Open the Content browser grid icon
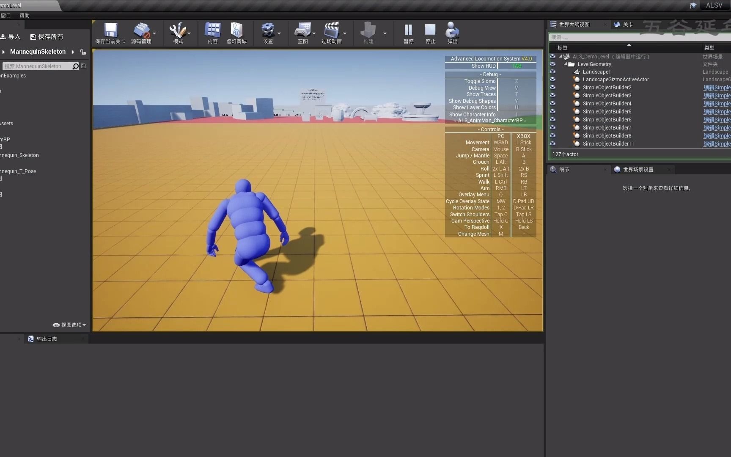Image resolution: width=731 pixels, height=457 pixels. tap(212, 30)
